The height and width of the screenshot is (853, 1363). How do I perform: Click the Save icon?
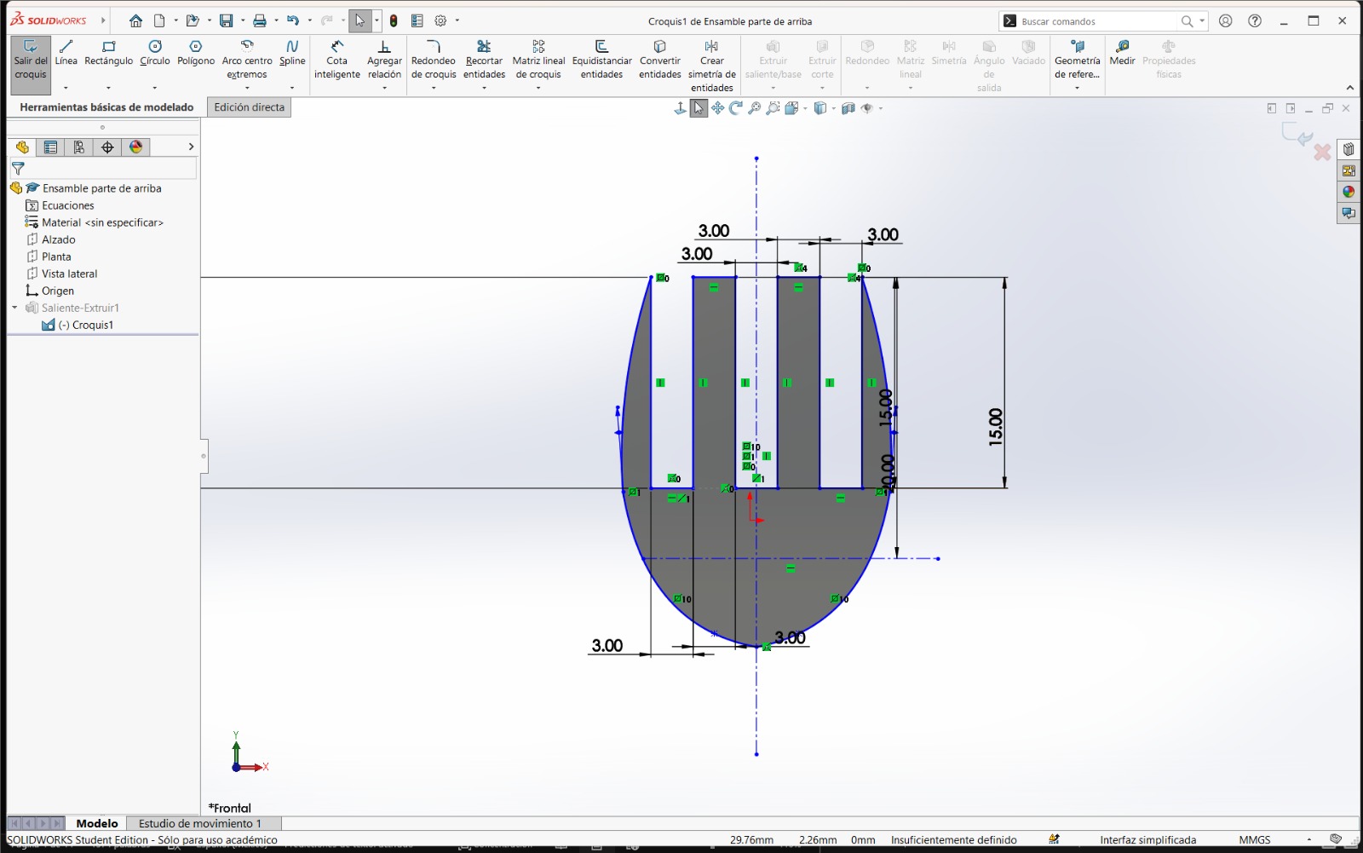click(226, 20)
